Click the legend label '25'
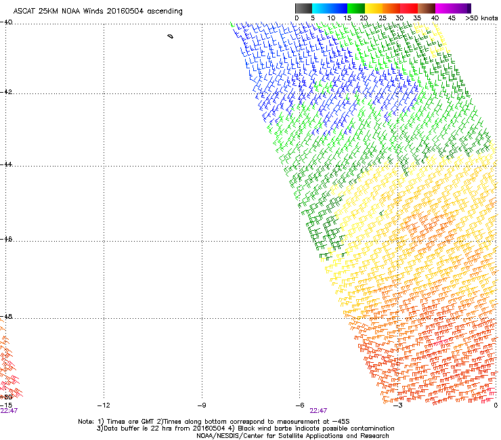The image size is (501, 440). 383,18
